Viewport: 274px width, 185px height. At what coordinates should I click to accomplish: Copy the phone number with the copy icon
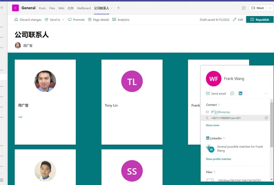(266, 118)
